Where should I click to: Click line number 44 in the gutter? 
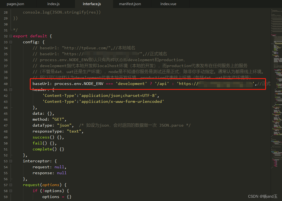pyautogui.click(x=6, y=108)
